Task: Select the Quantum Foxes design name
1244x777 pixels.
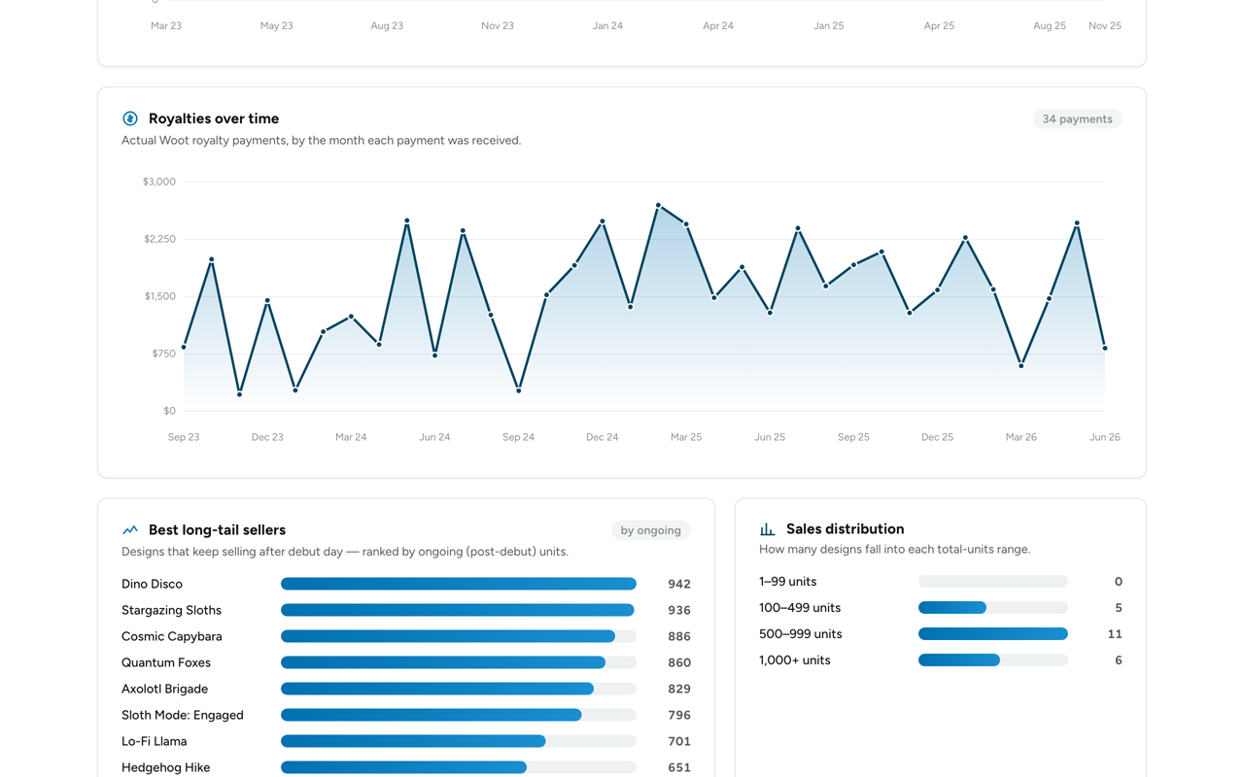Action: (165, 662)
